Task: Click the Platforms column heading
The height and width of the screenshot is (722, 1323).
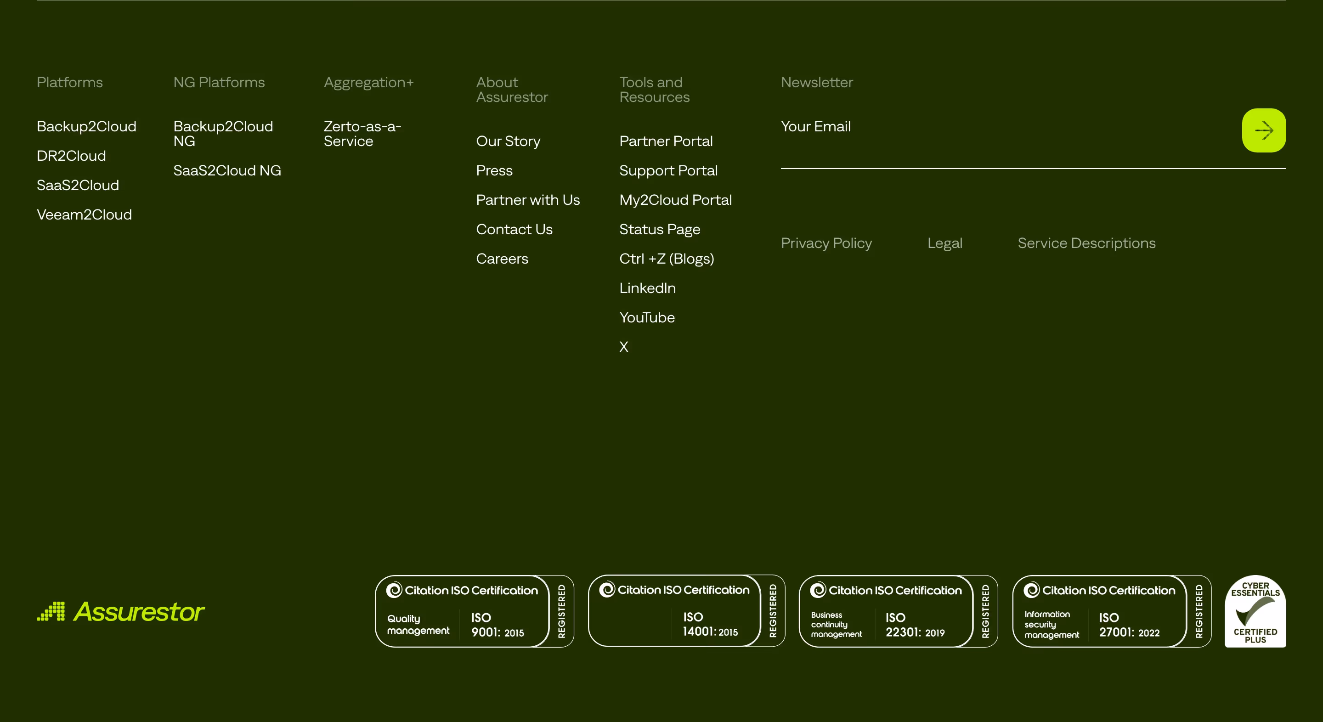Action: (69, 83)
